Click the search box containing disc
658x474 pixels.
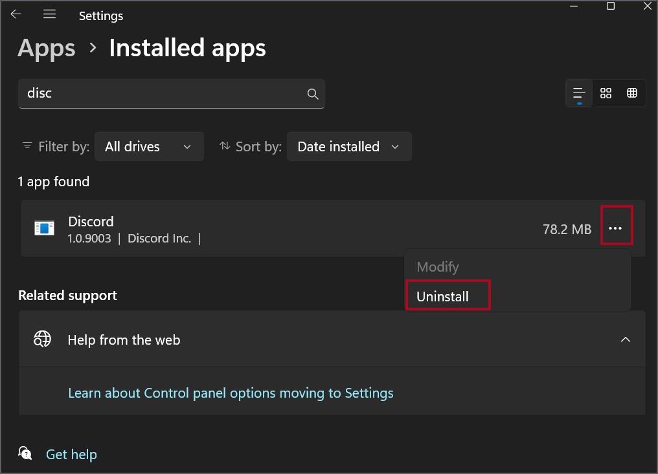coord(172,94)
